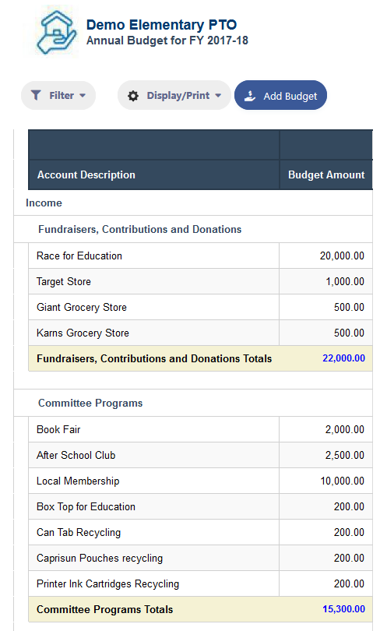Open the Filter dropdown arrow
The width and height of the screenshot is (387, 631).
click(83, 96)
